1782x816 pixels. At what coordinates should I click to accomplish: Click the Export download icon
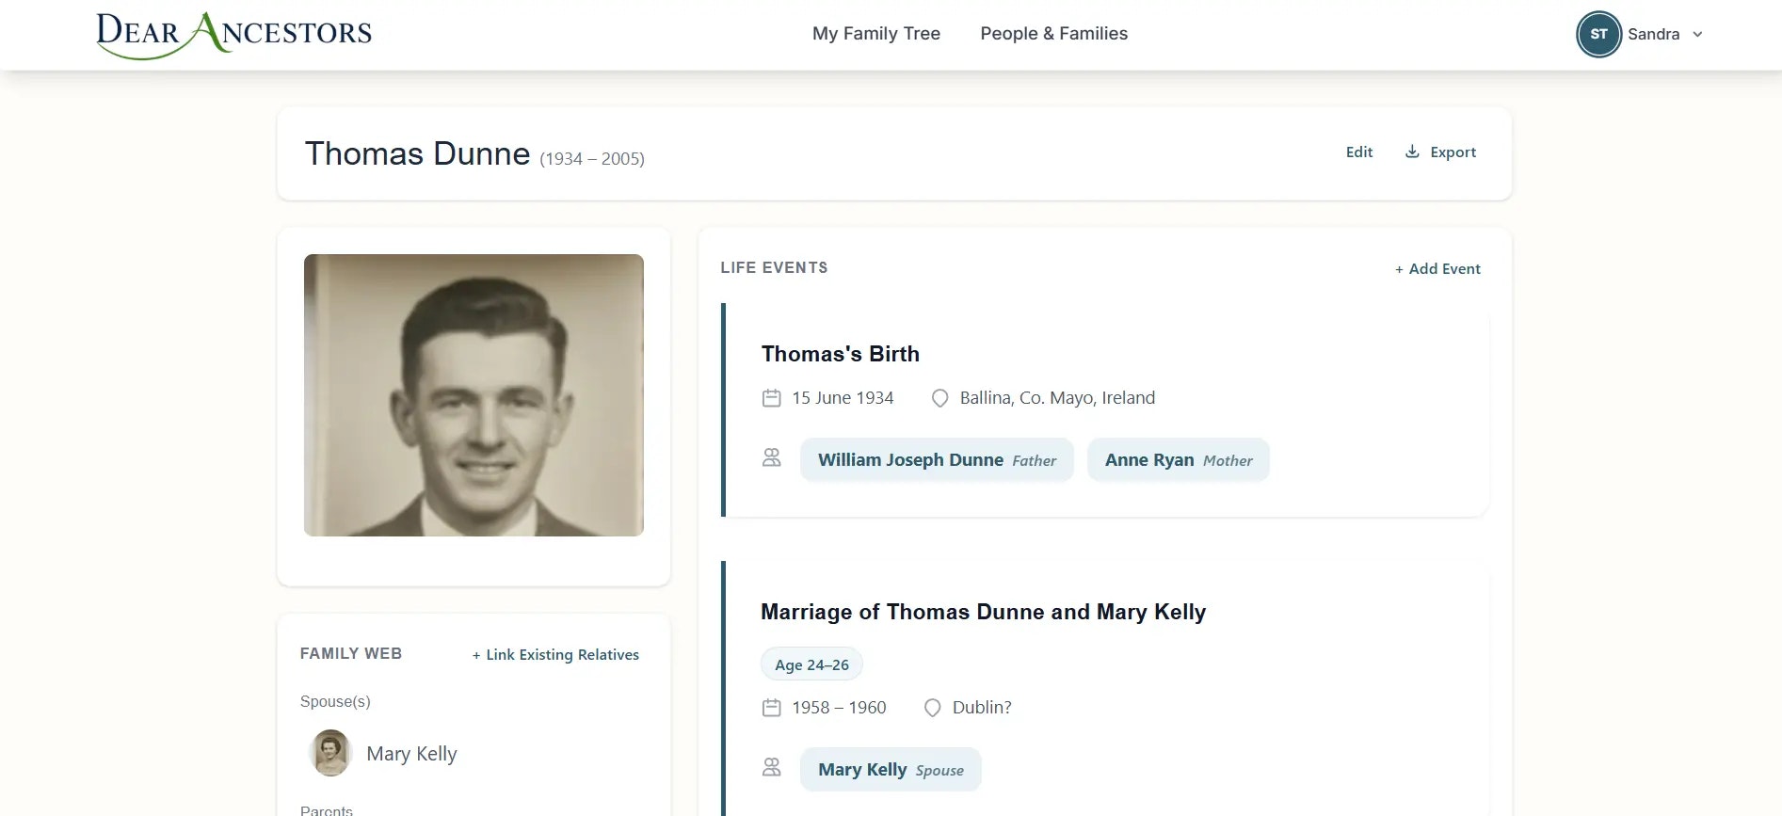coord(1412,152)
